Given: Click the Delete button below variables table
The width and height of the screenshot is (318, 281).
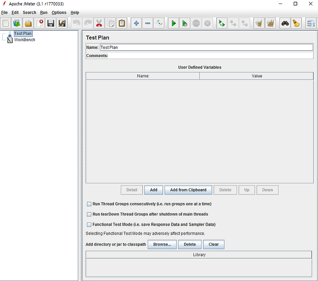Looking at the screenshot, I should click(x=225, y=190).
